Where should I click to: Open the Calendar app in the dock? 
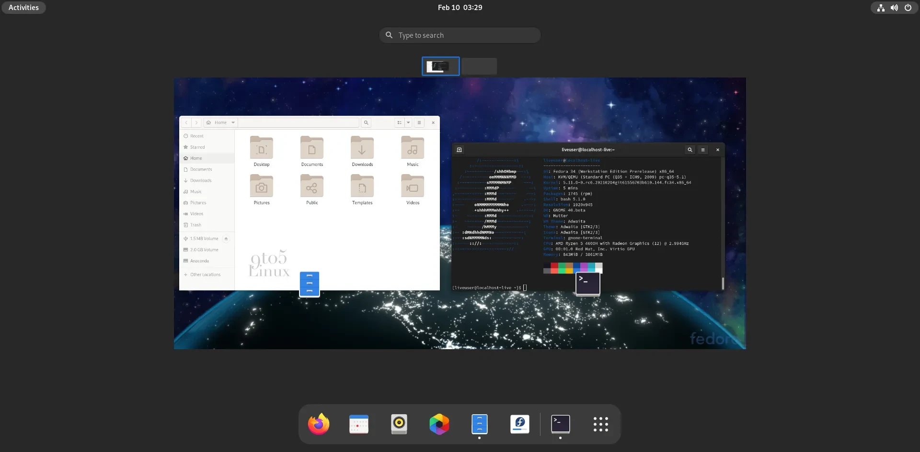[359, 424]
